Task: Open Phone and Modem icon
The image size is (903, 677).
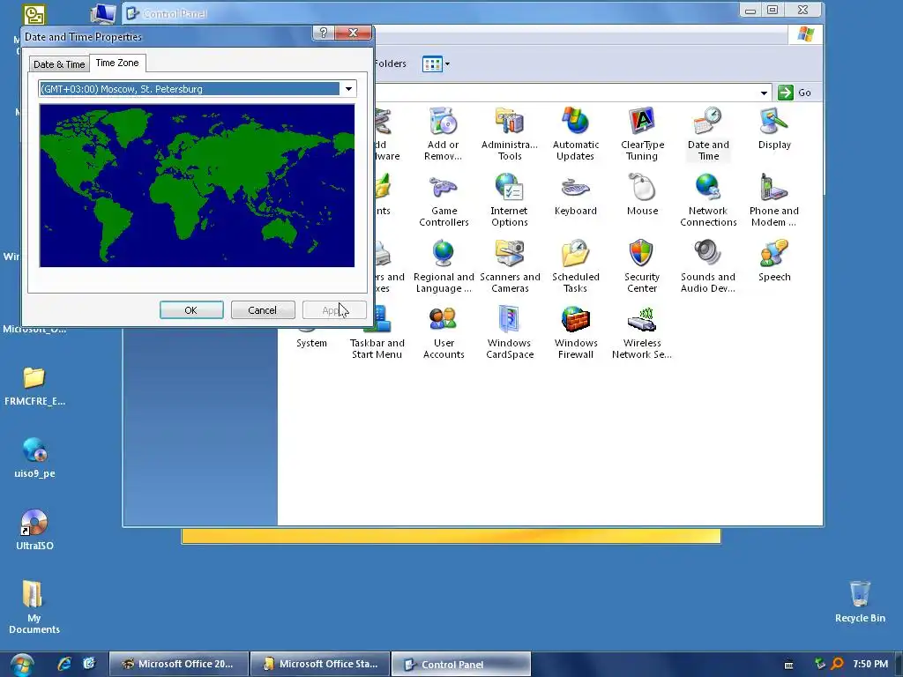Action: 773,200
